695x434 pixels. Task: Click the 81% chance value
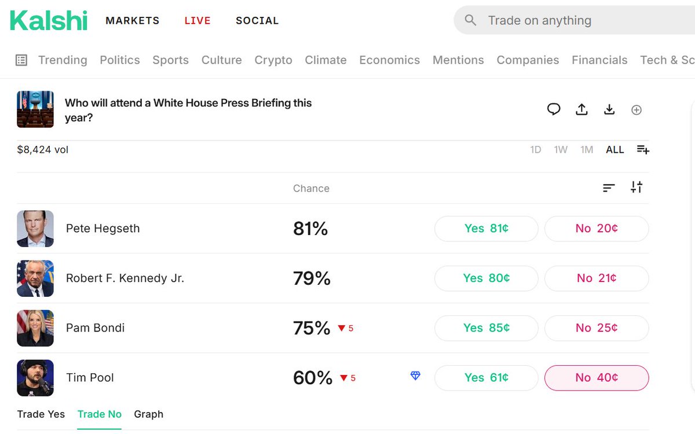coord(310,229)
